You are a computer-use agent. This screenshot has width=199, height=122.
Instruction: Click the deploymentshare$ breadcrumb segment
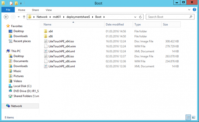[78, 17]
